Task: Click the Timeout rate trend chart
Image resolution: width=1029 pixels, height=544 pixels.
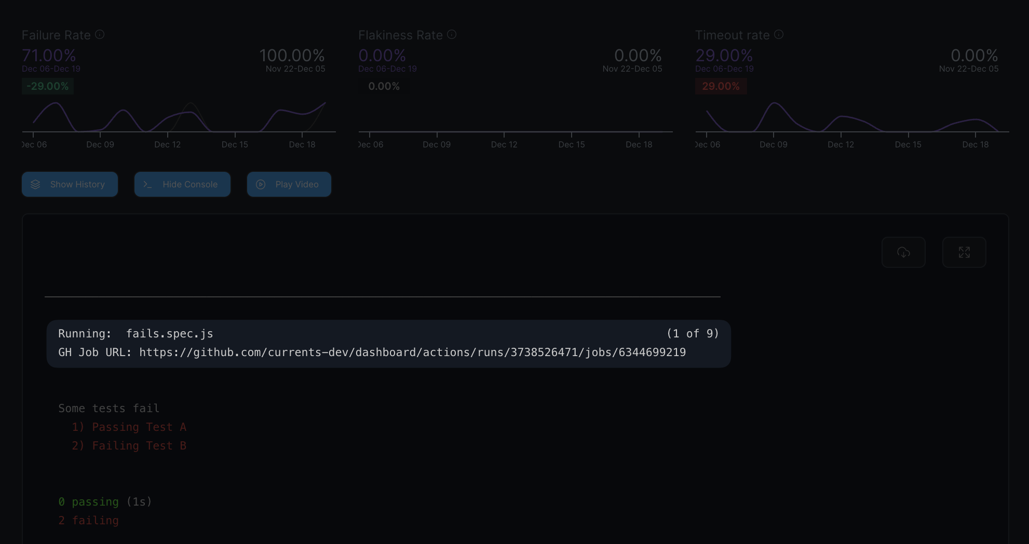Action: point(851,117)
